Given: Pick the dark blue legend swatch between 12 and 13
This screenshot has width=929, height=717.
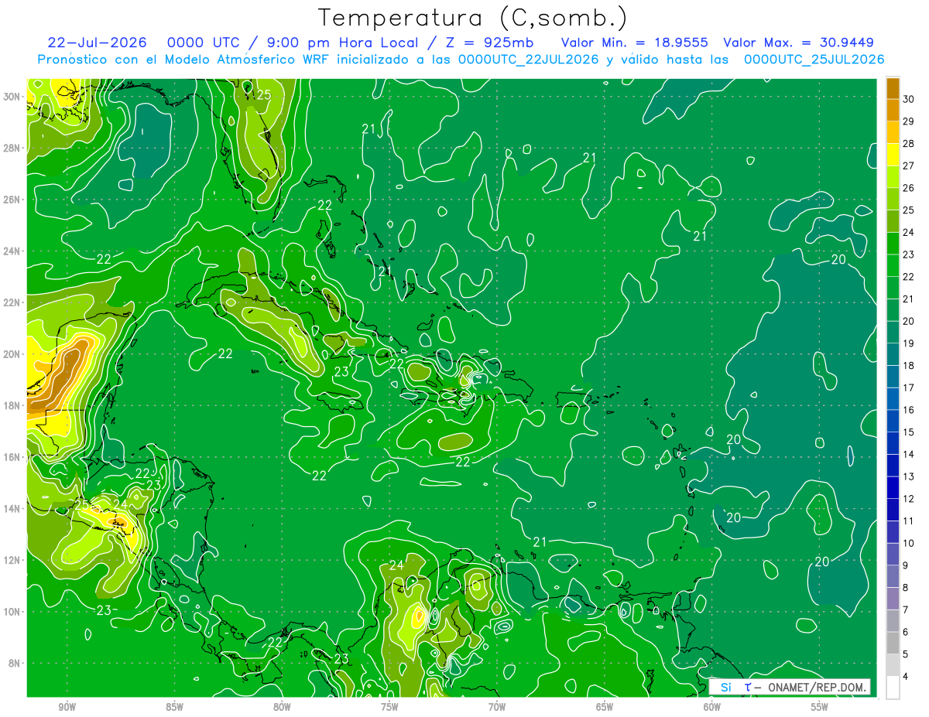Looking at the screenshot, I should click(x=893, y=488).
